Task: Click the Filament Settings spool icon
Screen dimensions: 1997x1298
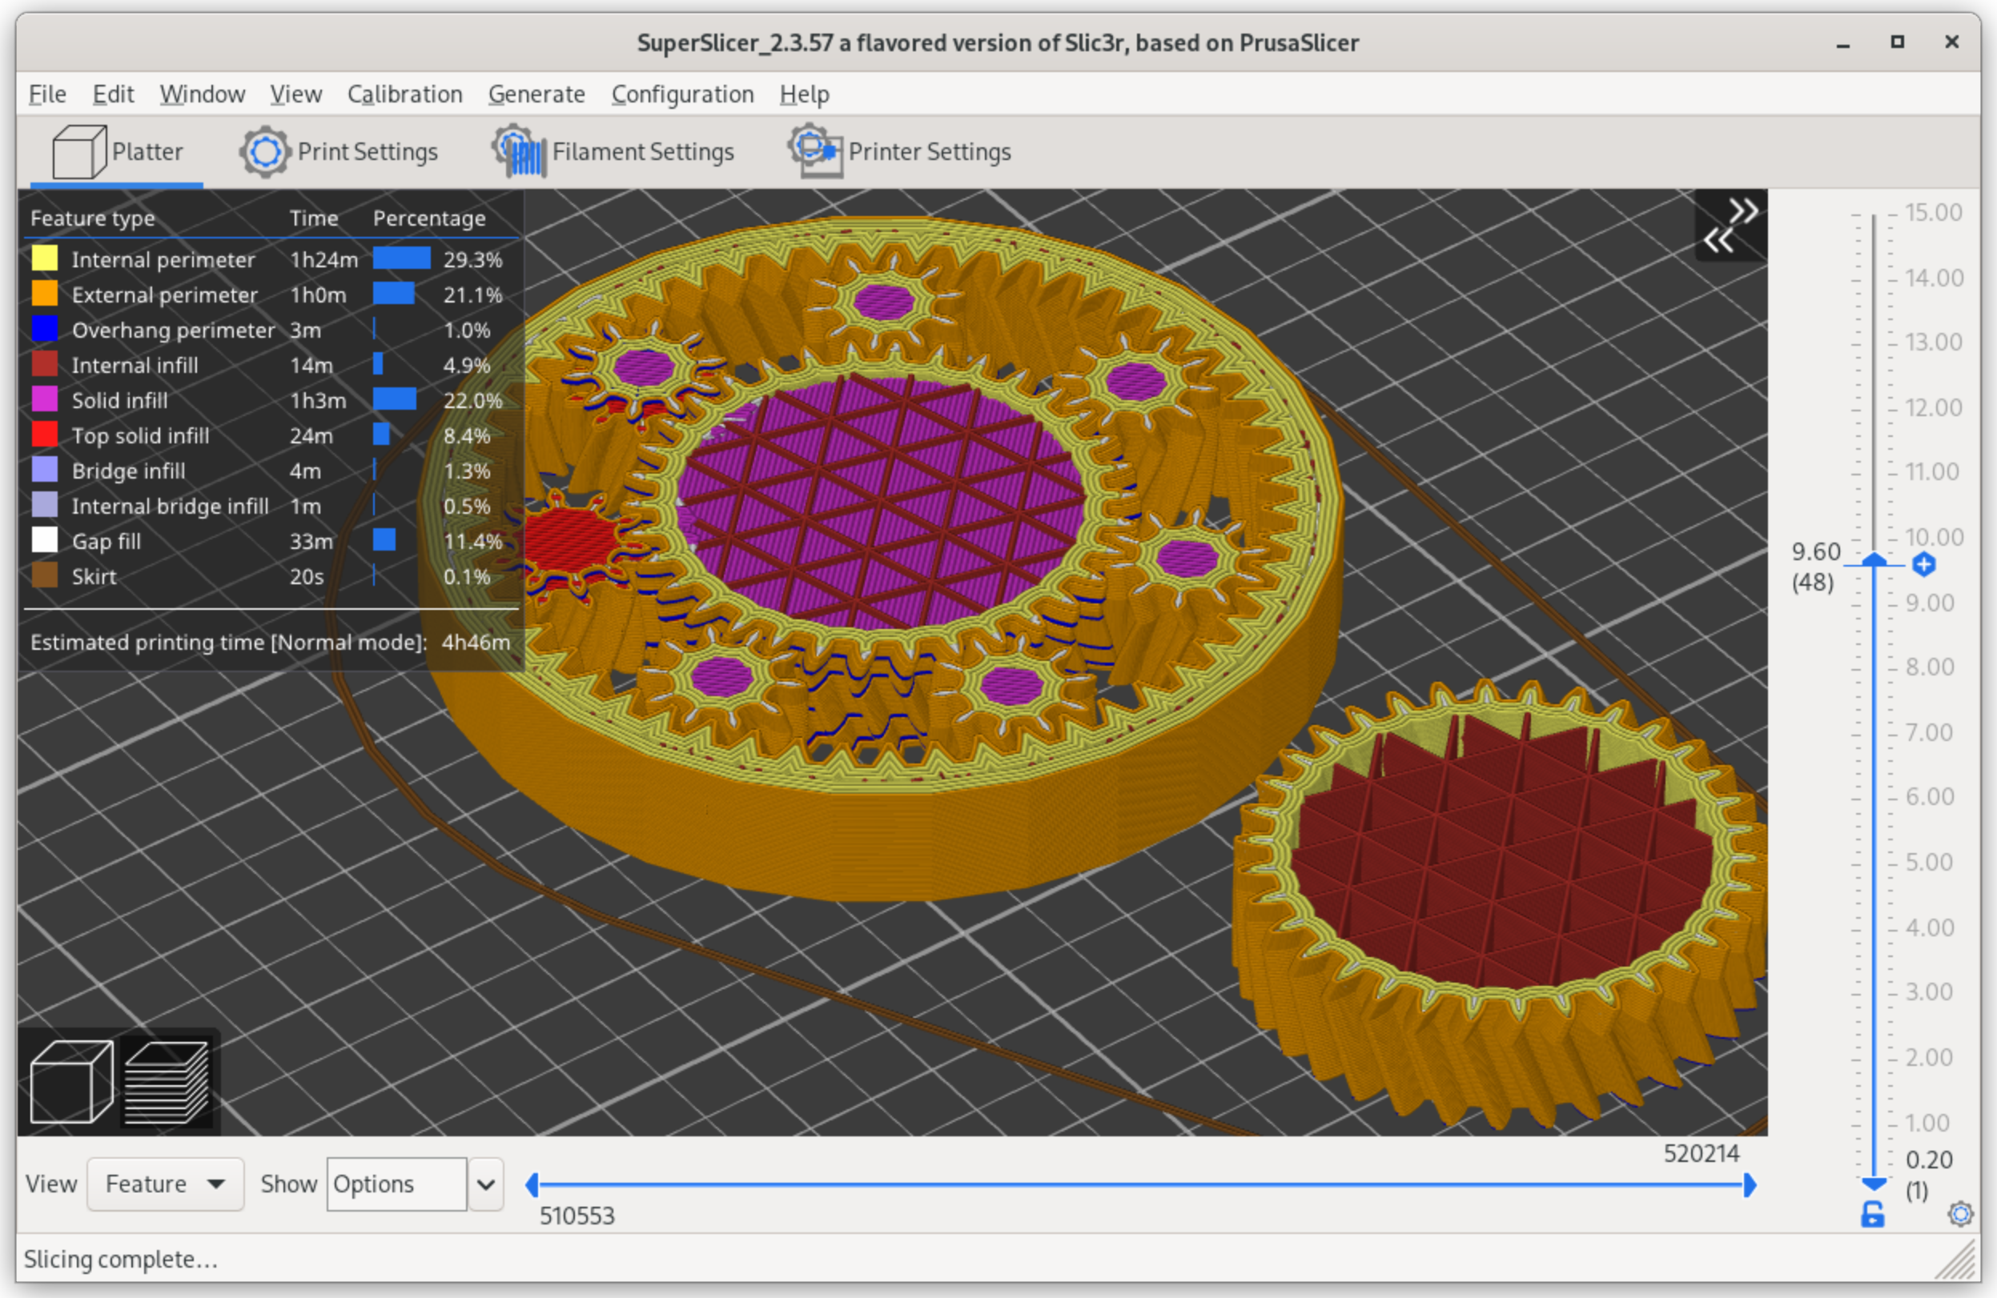Action: 520,152
